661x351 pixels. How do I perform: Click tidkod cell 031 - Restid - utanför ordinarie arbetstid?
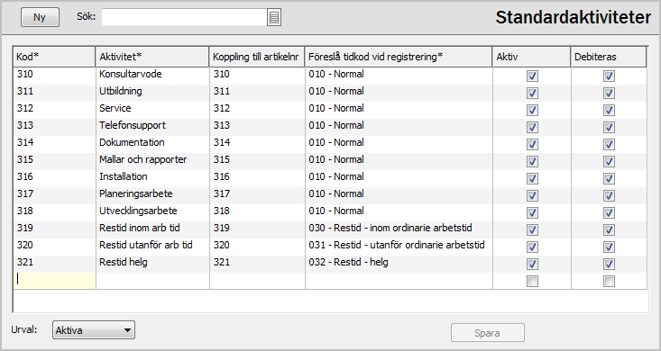coord(399,246)
